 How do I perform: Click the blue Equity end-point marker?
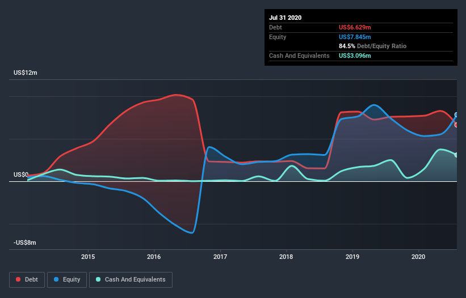[456, 115]
